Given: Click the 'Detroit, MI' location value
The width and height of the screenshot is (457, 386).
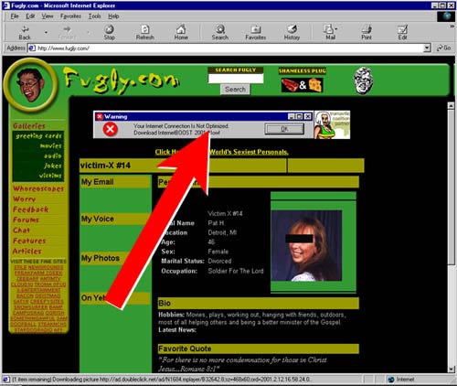Looking at the screenshot, I should (222, 232).
